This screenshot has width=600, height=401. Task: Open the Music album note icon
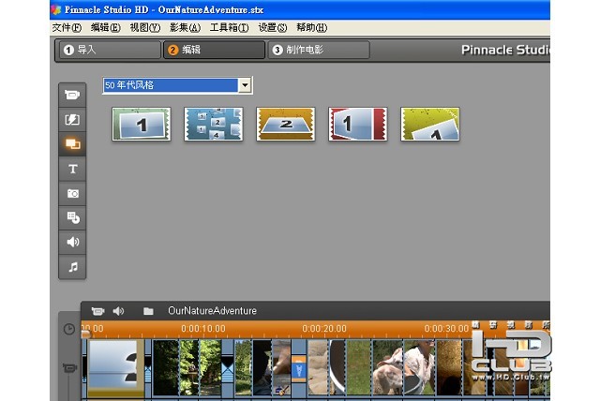(x=72, y=266)
